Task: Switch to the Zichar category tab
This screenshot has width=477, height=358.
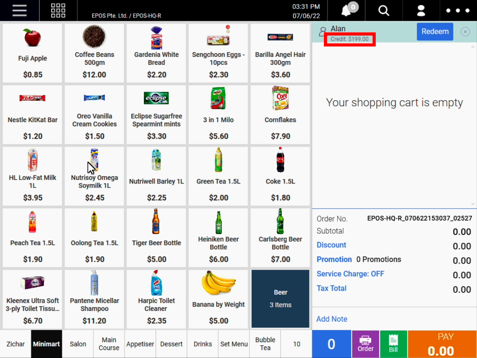Action: click(x=16, y=344)
